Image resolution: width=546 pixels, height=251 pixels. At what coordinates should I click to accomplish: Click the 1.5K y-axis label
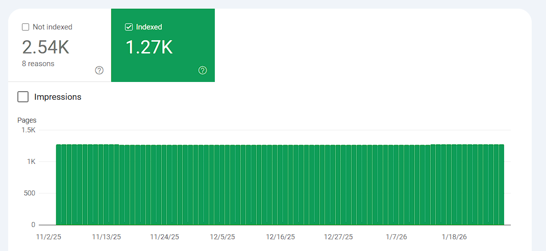pos(28,130)
